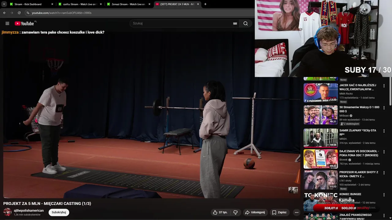The height and width of the screenshot is (220, 392).
Task: Open JACEK GAĆ video thumbnail
Action: click(321, 93)
